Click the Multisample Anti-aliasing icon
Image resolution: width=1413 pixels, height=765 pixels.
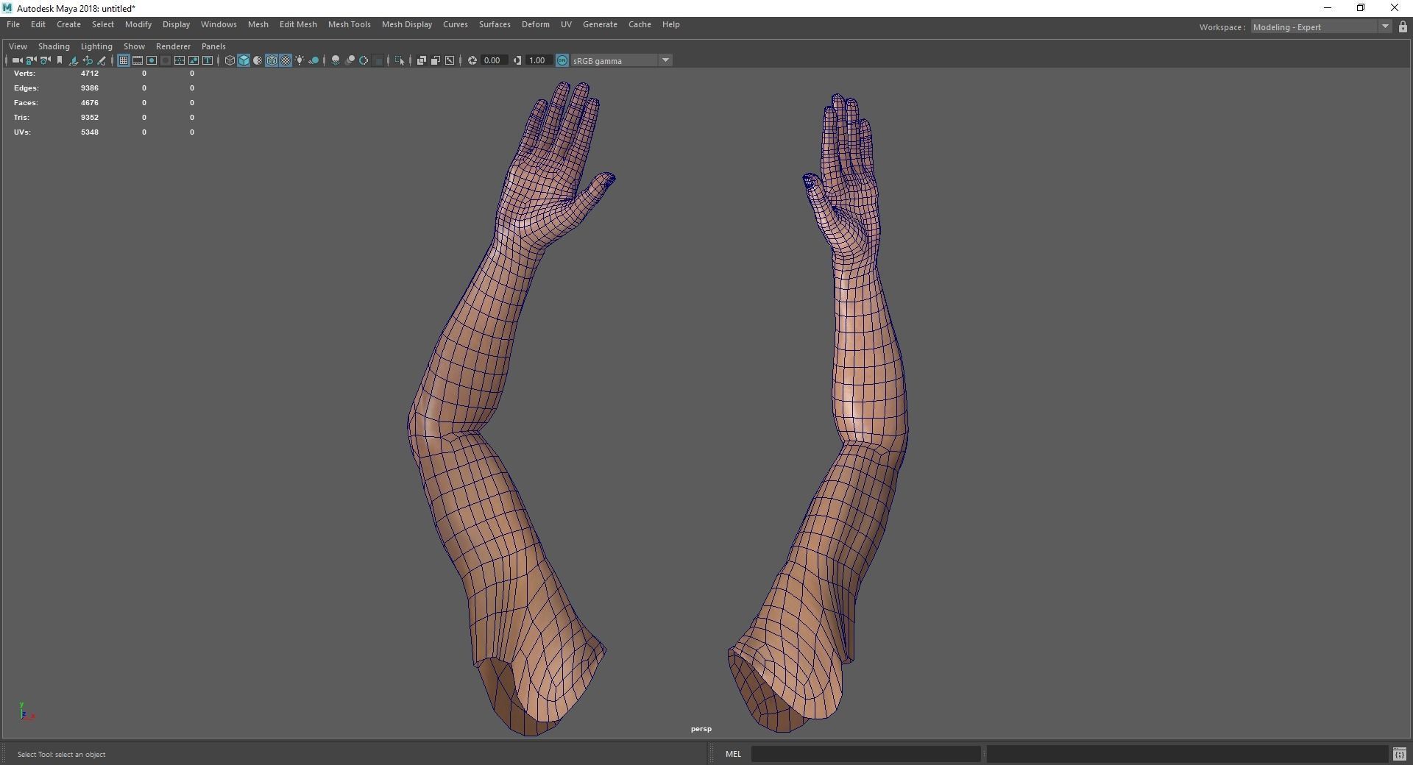pos(364,60)
